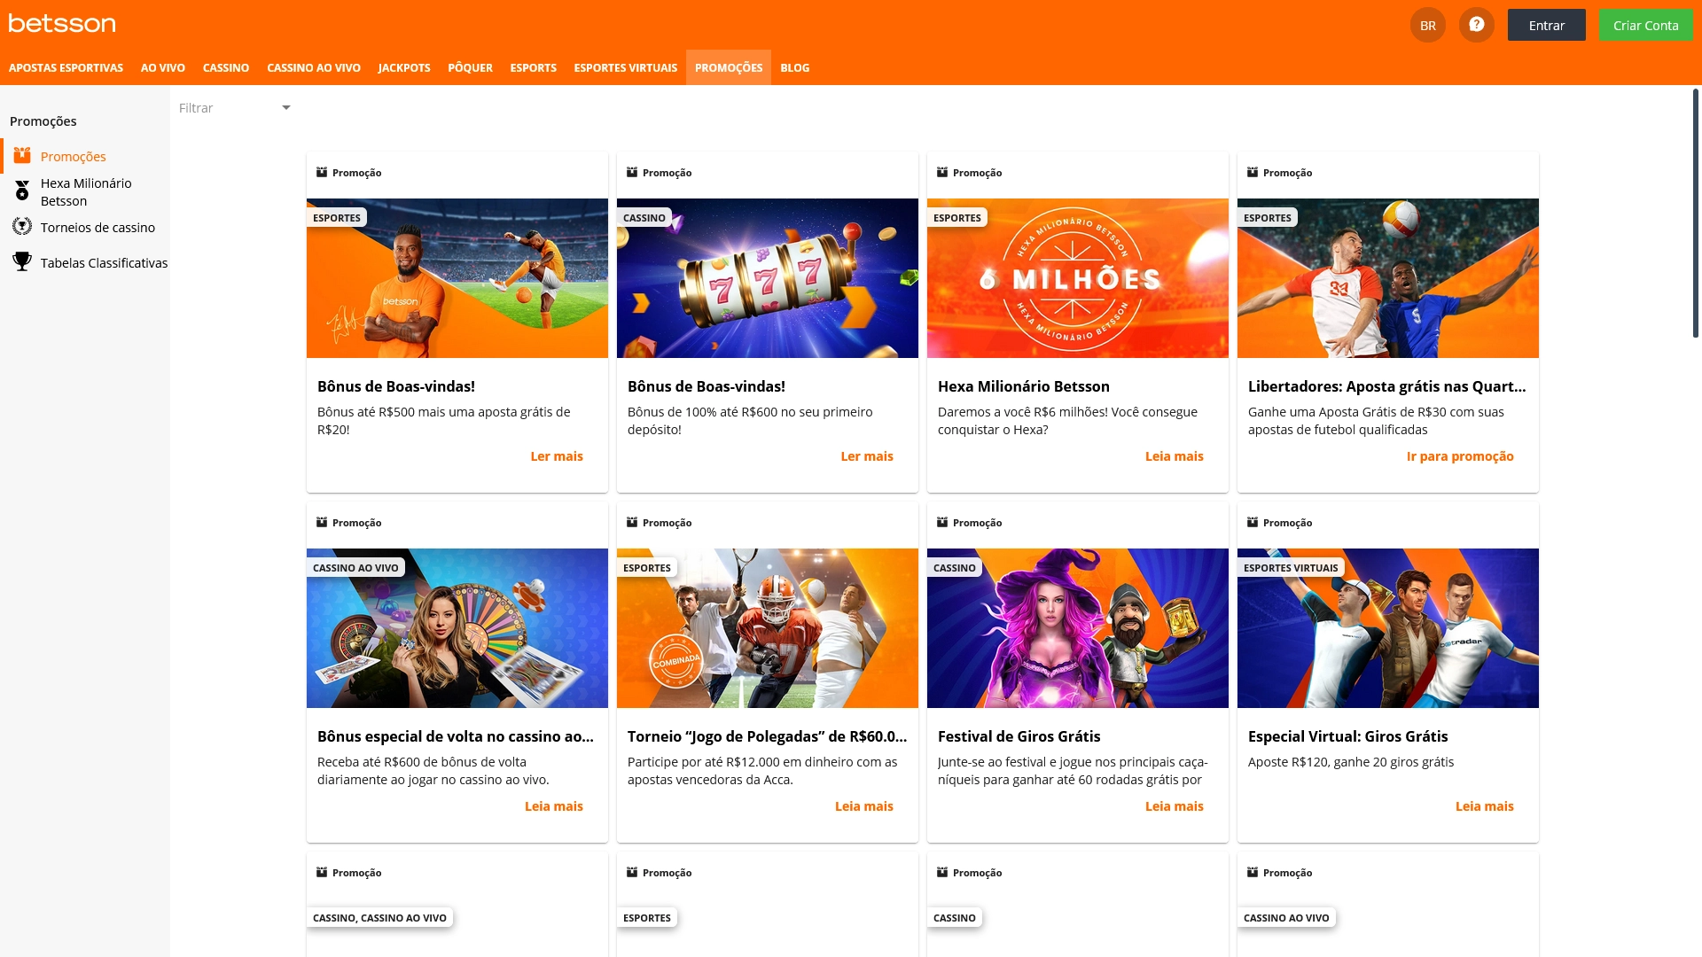This screenshot has width=1702, height=957.
Task: Click Ir para promoção on Libertadores card
Action: point(1460,455)
